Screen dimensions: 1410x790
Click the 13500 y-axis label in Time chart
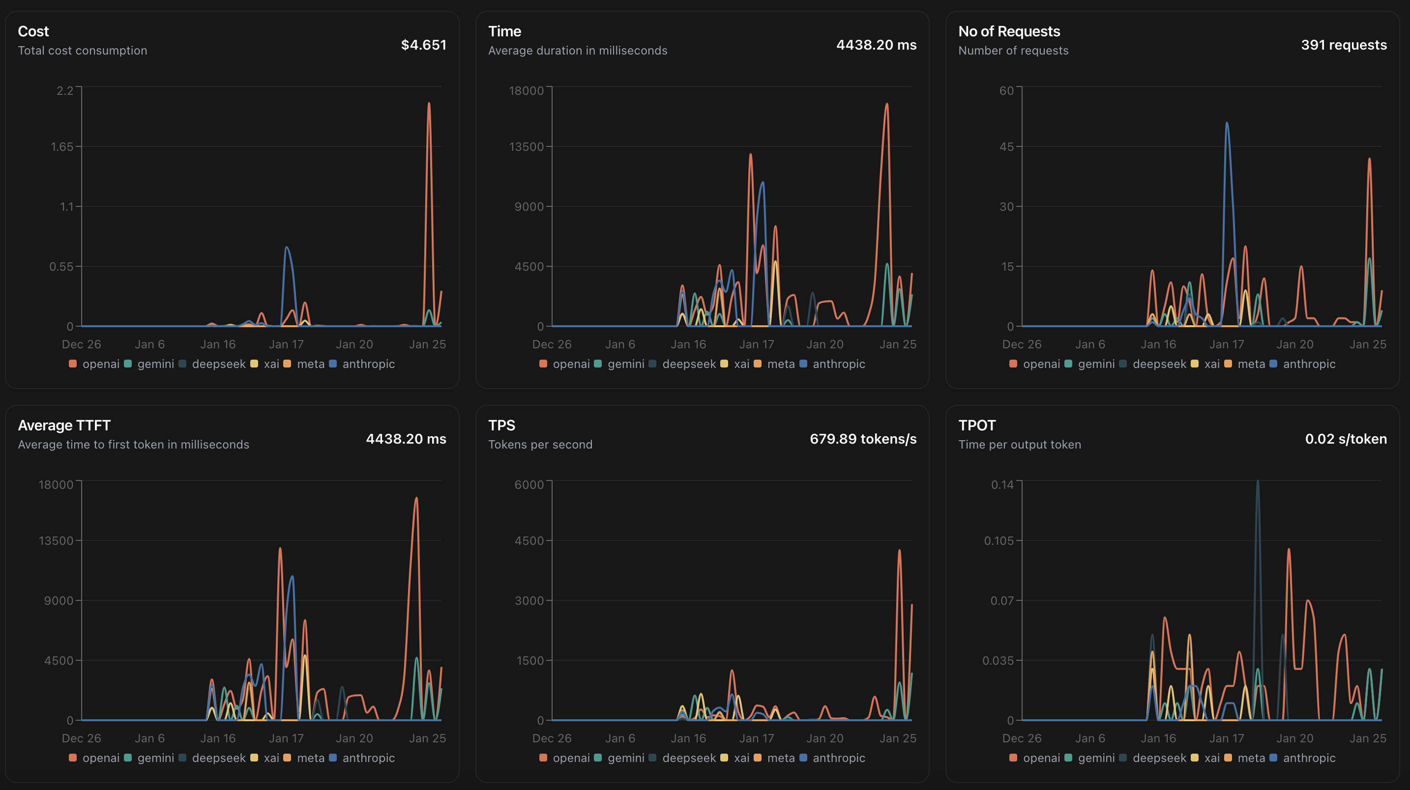[527, 146]
